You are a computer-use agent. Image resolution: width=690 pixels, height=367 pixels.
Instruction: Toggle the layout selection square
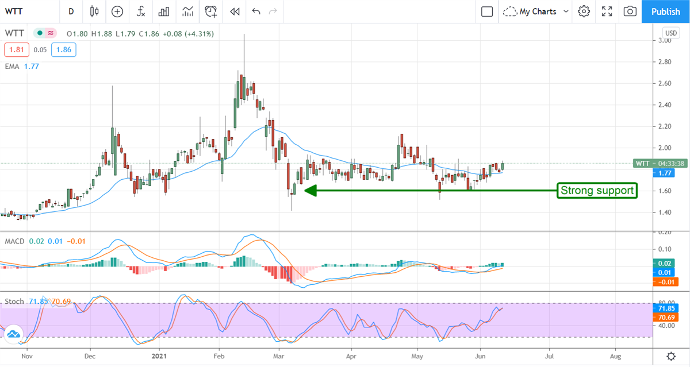[487, 11]
